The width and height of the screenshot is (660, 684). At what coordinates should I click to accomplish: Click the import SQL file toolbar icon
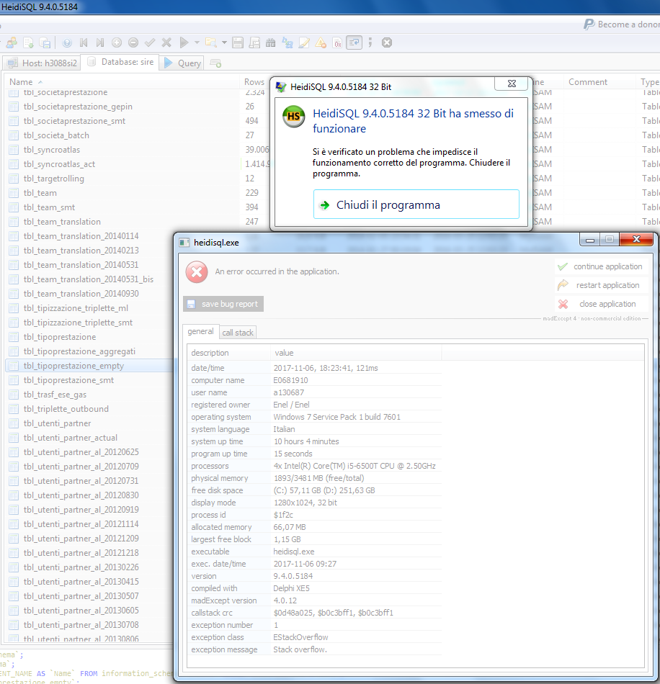[x=28, y=42]
